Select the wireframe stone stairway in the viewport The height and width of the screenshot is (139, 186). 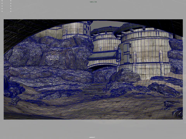[94, 89]
